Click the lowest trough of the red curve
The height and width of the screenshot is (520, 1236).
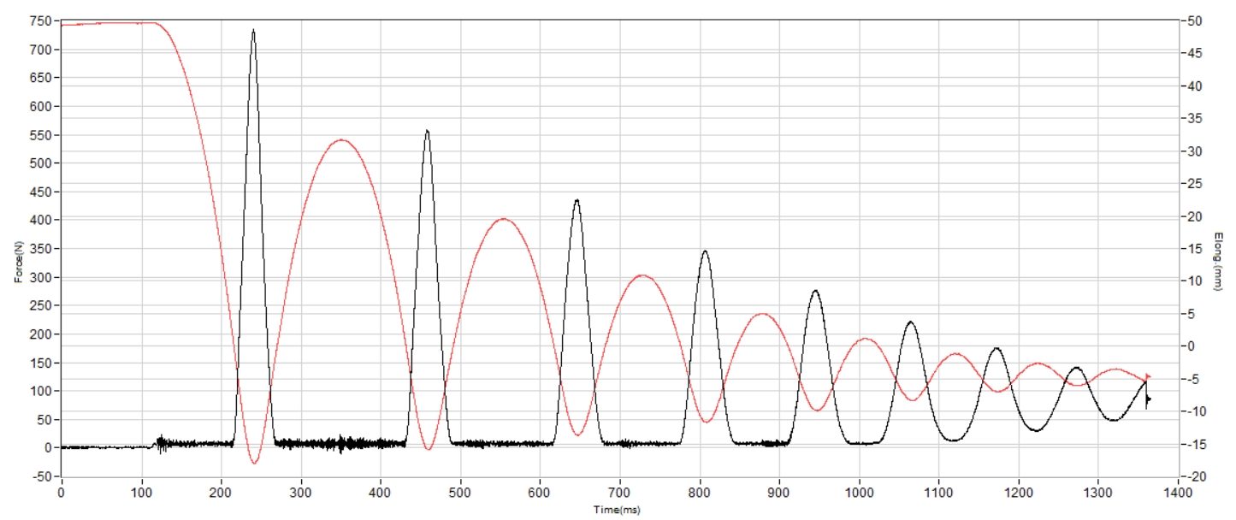coord(254,463)
